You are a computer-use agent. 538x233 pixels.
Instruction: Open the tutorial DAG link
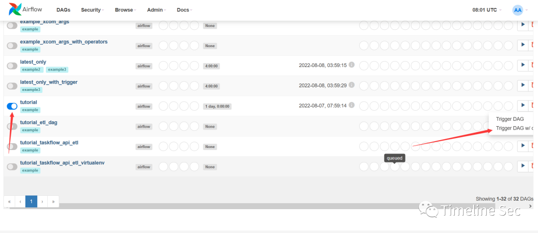click(28, 102)
